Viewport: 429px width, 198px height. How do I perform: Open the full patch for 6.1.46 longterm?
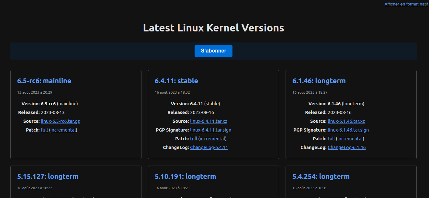point(331,139)
